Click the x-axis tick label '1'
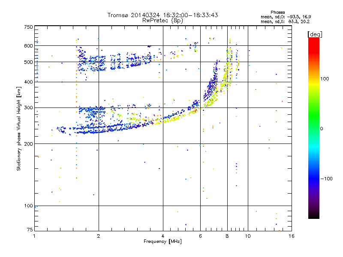Image resolution: width=343 pixels, height=257 pixels. (x=34, y=236)
